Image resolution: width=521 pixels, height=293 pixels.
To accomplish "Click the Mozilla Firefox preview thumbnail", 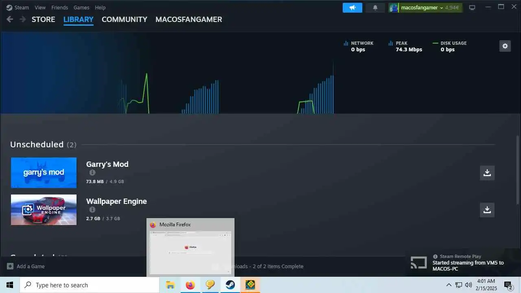I will tap(190, 252).
